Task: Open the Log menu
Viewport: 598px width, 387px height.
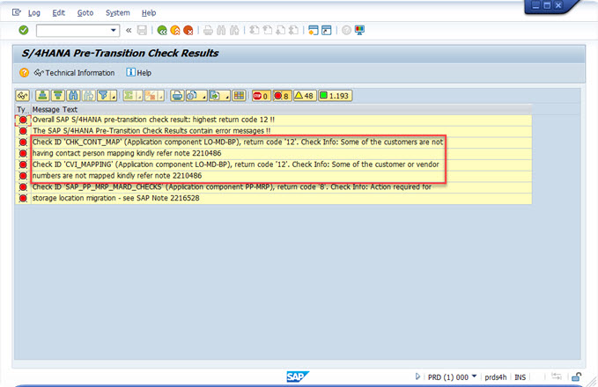Action: (x=34, y=13)
